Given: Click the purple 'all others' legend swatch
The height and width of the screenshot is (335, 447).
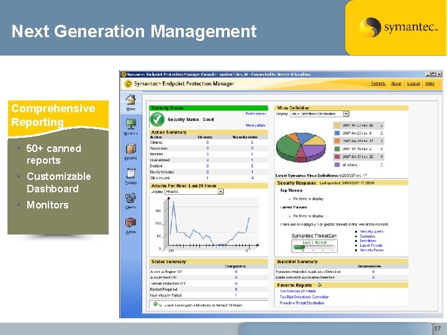Looking at the screenshot, I should pos(337,164).
